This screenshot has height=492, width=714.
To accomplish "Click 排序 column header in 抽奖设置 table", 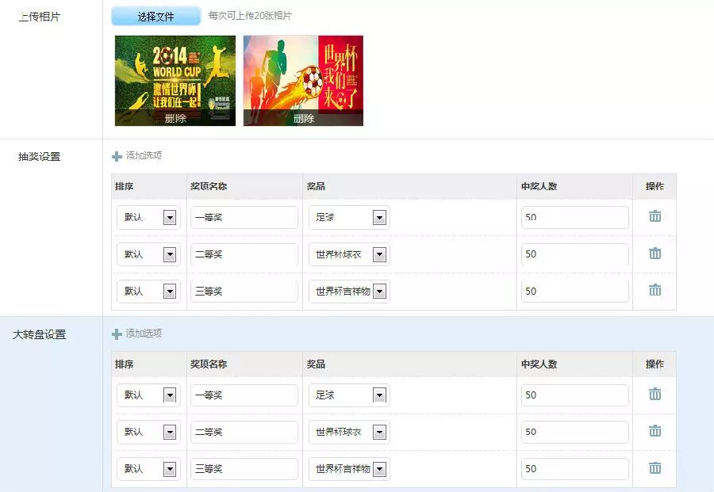I will 125,186.
